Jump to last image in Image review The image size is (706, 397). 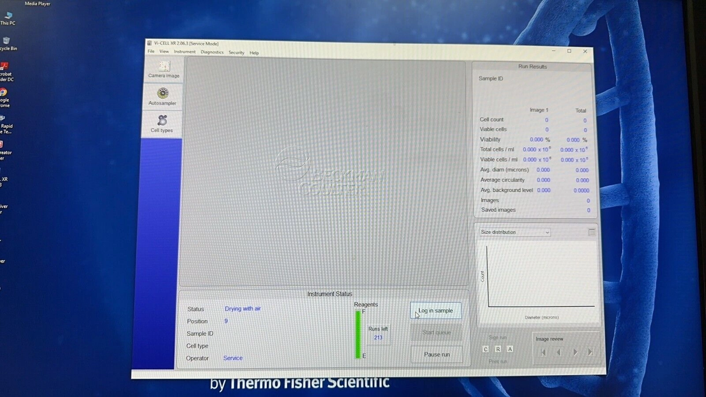point(590,352)
